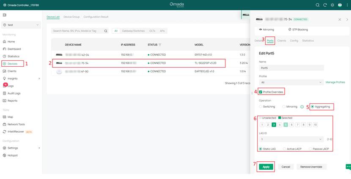Select the Aggregating operation radio

313,106
